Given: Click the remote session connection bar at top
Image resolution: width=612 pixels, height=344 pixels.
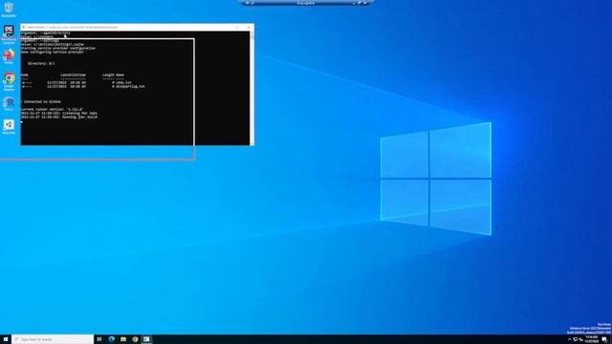Looking at the screenshot, I should [x=306, y=2].
